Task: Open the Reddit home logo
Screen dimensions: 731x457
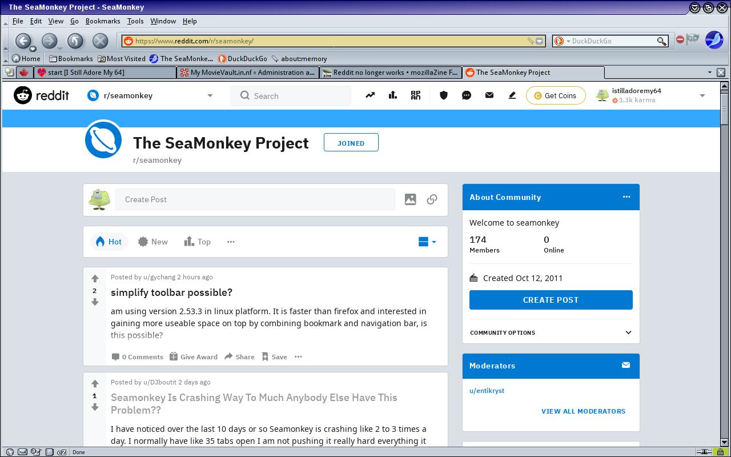Action: pos(41,95)
